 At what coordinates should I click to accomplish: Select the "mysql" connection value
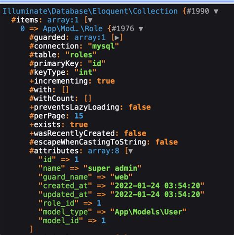pyautogui.click(x=103, y=46)
